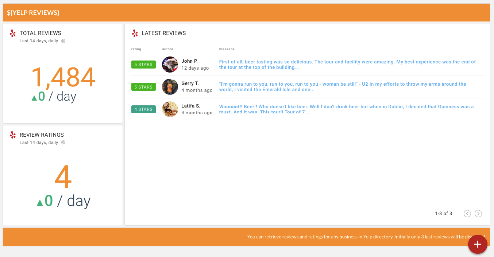The width and height of the screenshot is (494, 257).
Task: Click the 4 STARS badge
Action: point(143,109)
